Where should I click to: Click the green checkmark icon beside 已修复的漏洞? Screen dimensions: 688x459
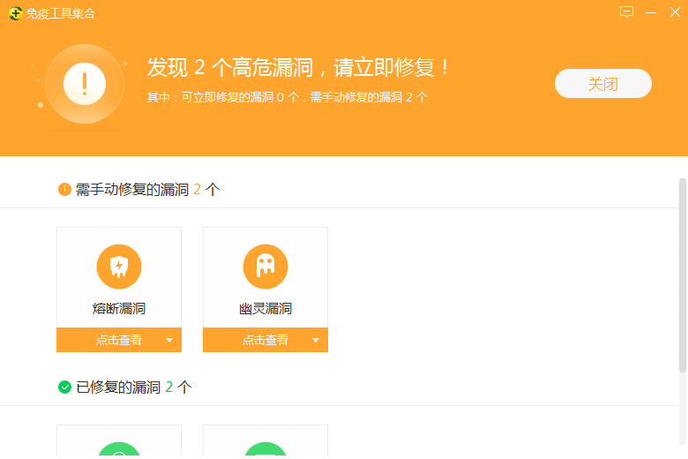click(x=64, y=387)
